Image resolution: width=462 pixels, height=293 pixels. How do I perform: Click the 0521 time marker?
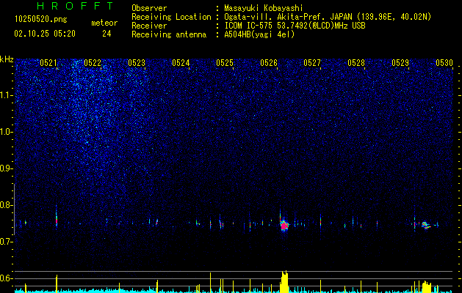(x=48, y=63)
